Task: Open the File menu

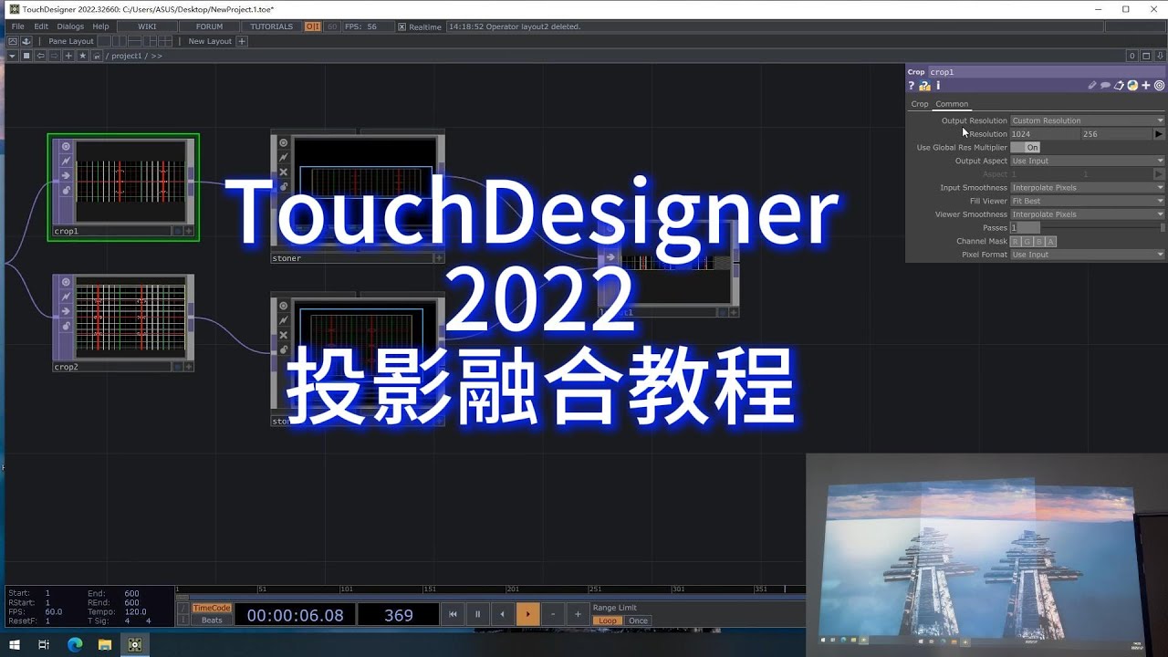Action: point(17,26)
